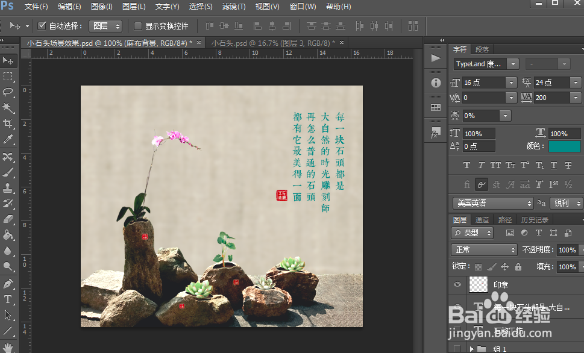Screen dimensions: 584x353
Task: Open the Actions play panel icon
Action: pos(435,58)
